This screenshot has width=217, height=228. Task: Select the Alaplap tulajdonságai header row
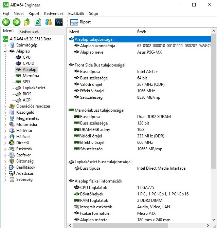click(140, 39)
